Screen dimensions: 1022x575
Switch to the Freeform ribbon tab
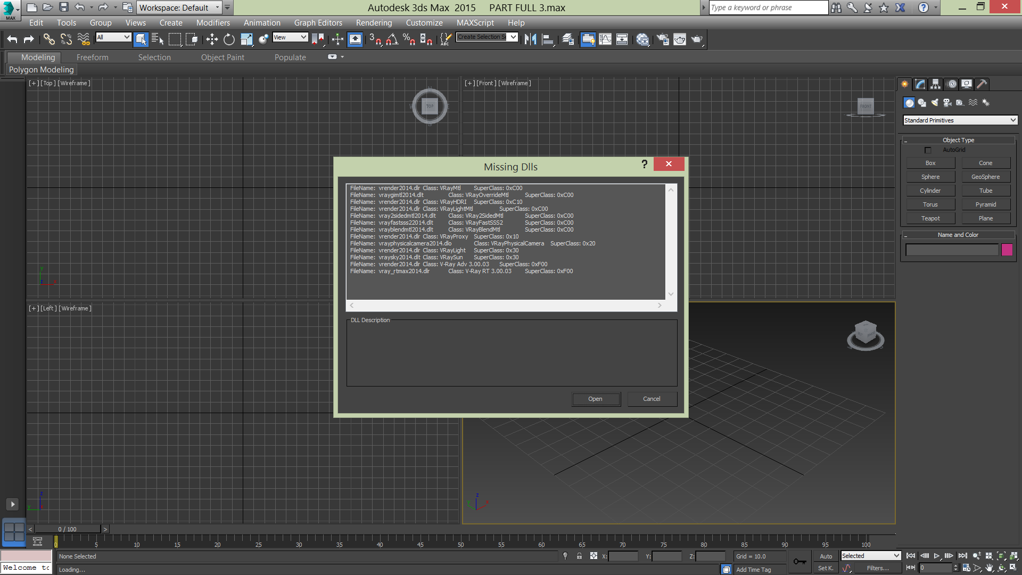point(92,57)
